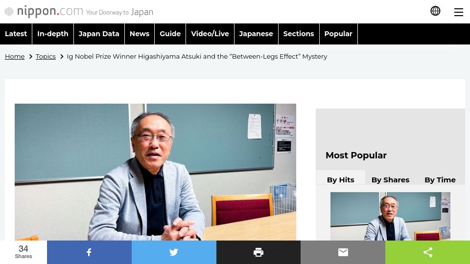Viewport: 470px width, 264px height.
Task: Open Video/Live section
Action: (x=210, y=34)
